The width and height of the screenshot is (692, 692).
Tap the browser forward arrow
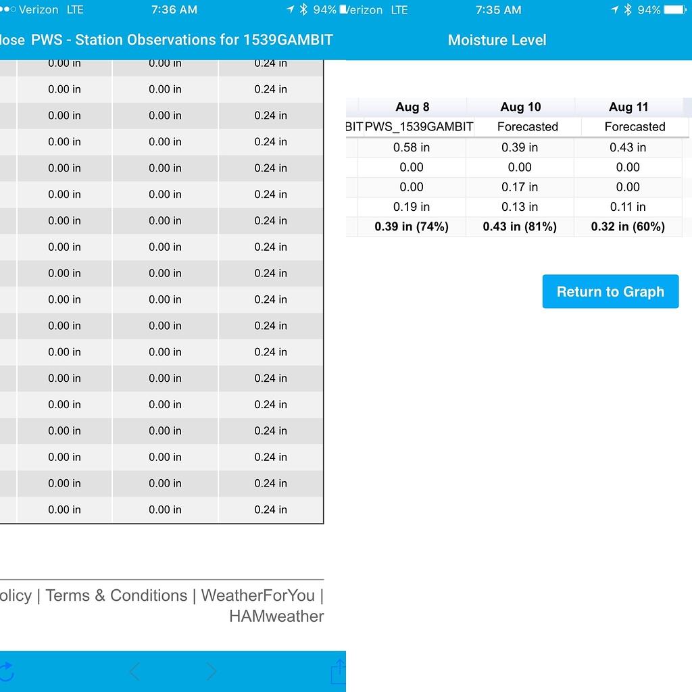tap(212, 671)
